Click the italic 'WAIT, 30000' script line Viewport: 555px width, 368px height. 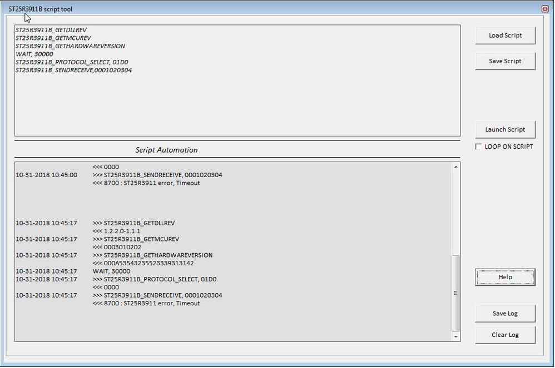34,54
